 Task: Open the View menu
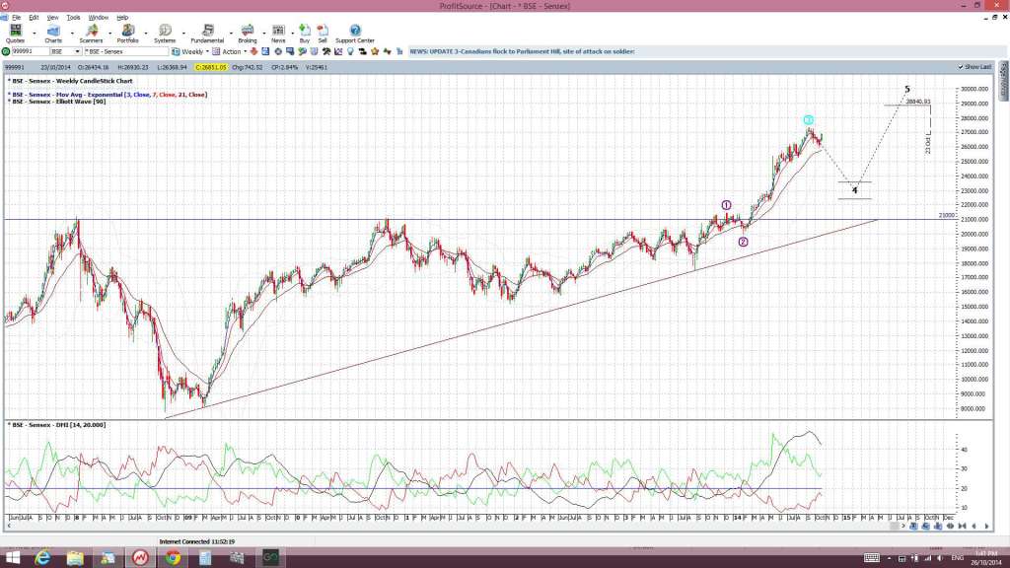53,18
